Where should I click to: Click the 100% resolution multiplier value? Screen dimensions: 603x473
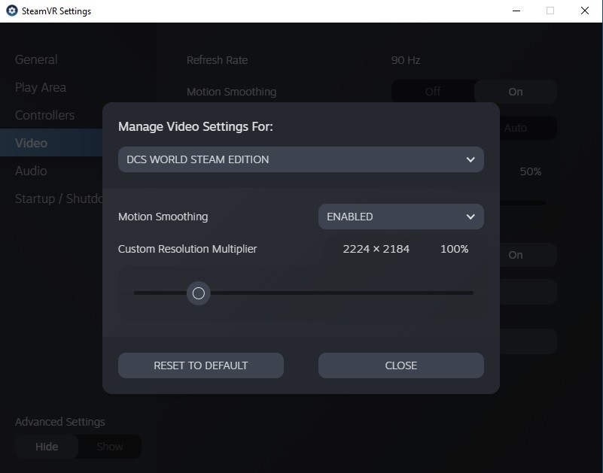pyautogui.click(x=454, y=249)
